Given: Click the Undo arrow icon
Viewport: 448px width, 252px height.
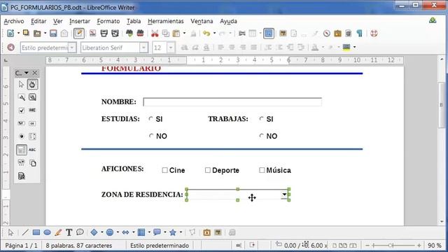Looking at the screenshot, I should 206,34.
